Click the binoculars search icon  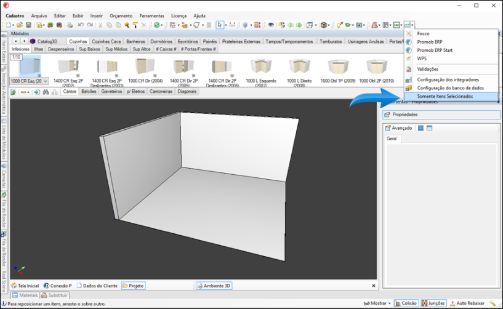[46, 92]
